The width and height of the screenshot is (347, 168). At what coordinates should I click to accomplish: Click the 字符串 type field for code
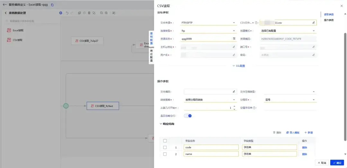(269, 147)
